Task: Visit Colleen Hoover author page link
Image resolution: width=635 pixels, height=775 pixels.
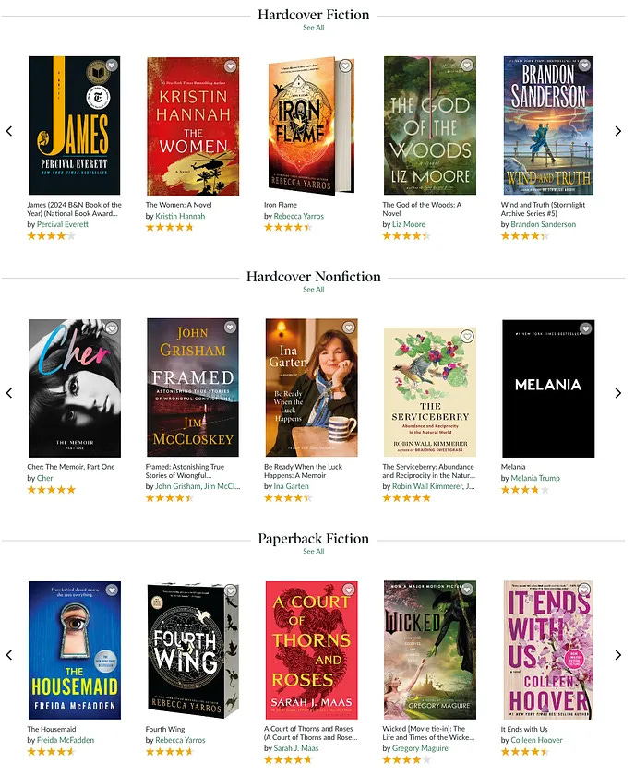Action: coord(536,740)
